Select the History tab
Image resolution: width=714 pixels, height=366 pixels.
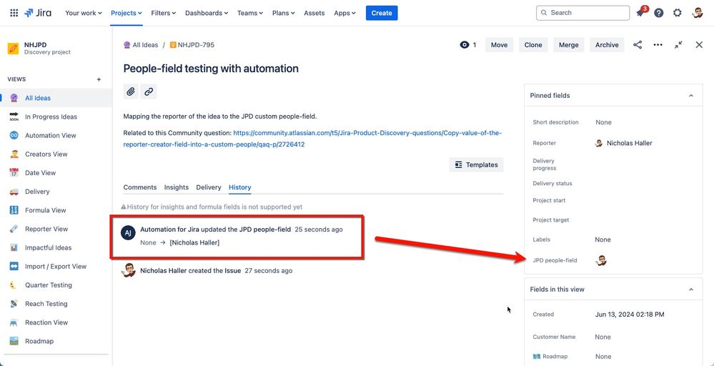point(240,187)
